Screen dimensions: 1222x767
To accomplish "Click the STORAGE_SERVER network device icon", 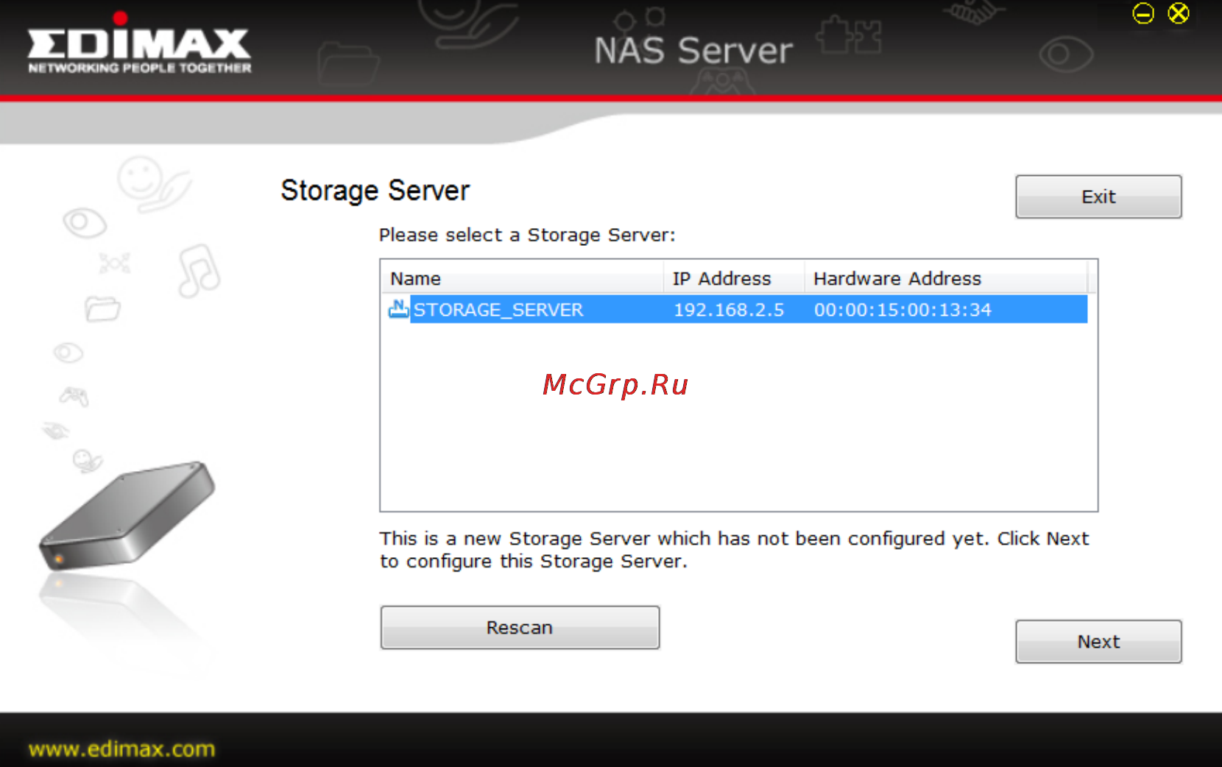I will click(x=398, y=309).
